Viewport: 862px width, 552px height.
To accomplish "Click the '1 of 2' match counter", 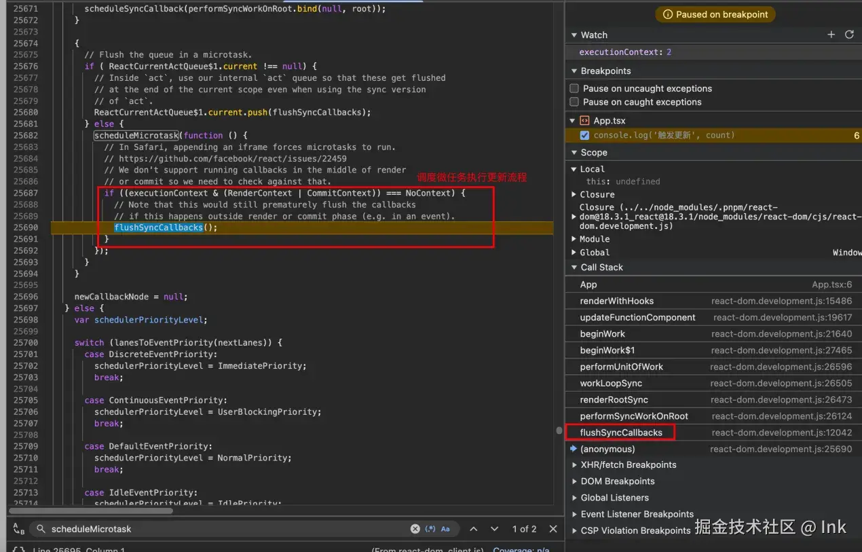I will click(x=524, y=529).
